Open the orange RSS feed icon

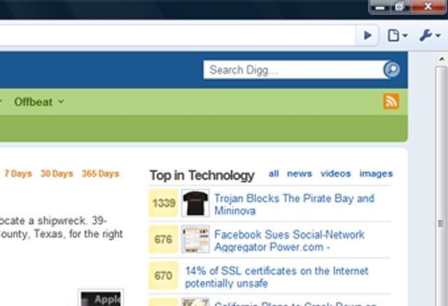point(391,101)
